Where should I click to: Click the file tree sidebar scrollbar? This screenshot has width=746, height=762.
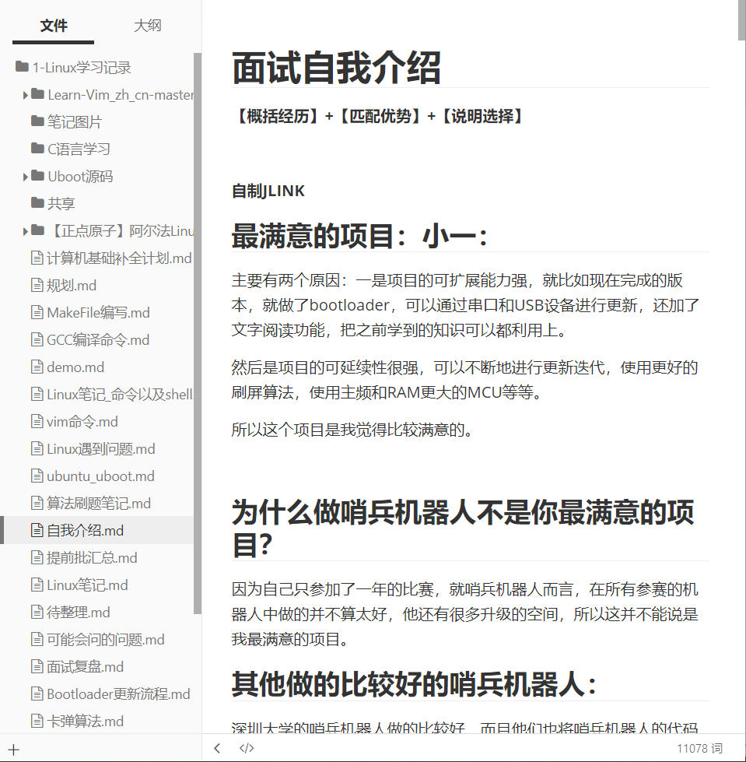click(x=197, y=333)
